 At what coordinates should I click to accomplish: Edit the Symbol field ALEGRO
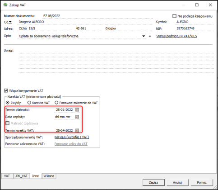194,22
